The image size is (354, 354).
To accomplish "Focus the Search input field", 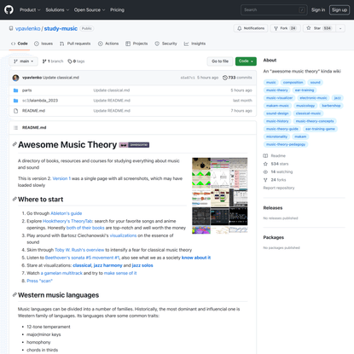I will 274,9.
